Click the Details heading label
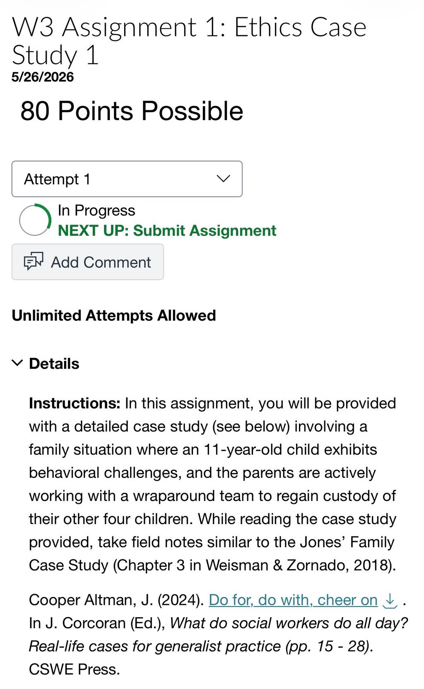This screenshot has width=424, height=689. click(x=54, y=363)
